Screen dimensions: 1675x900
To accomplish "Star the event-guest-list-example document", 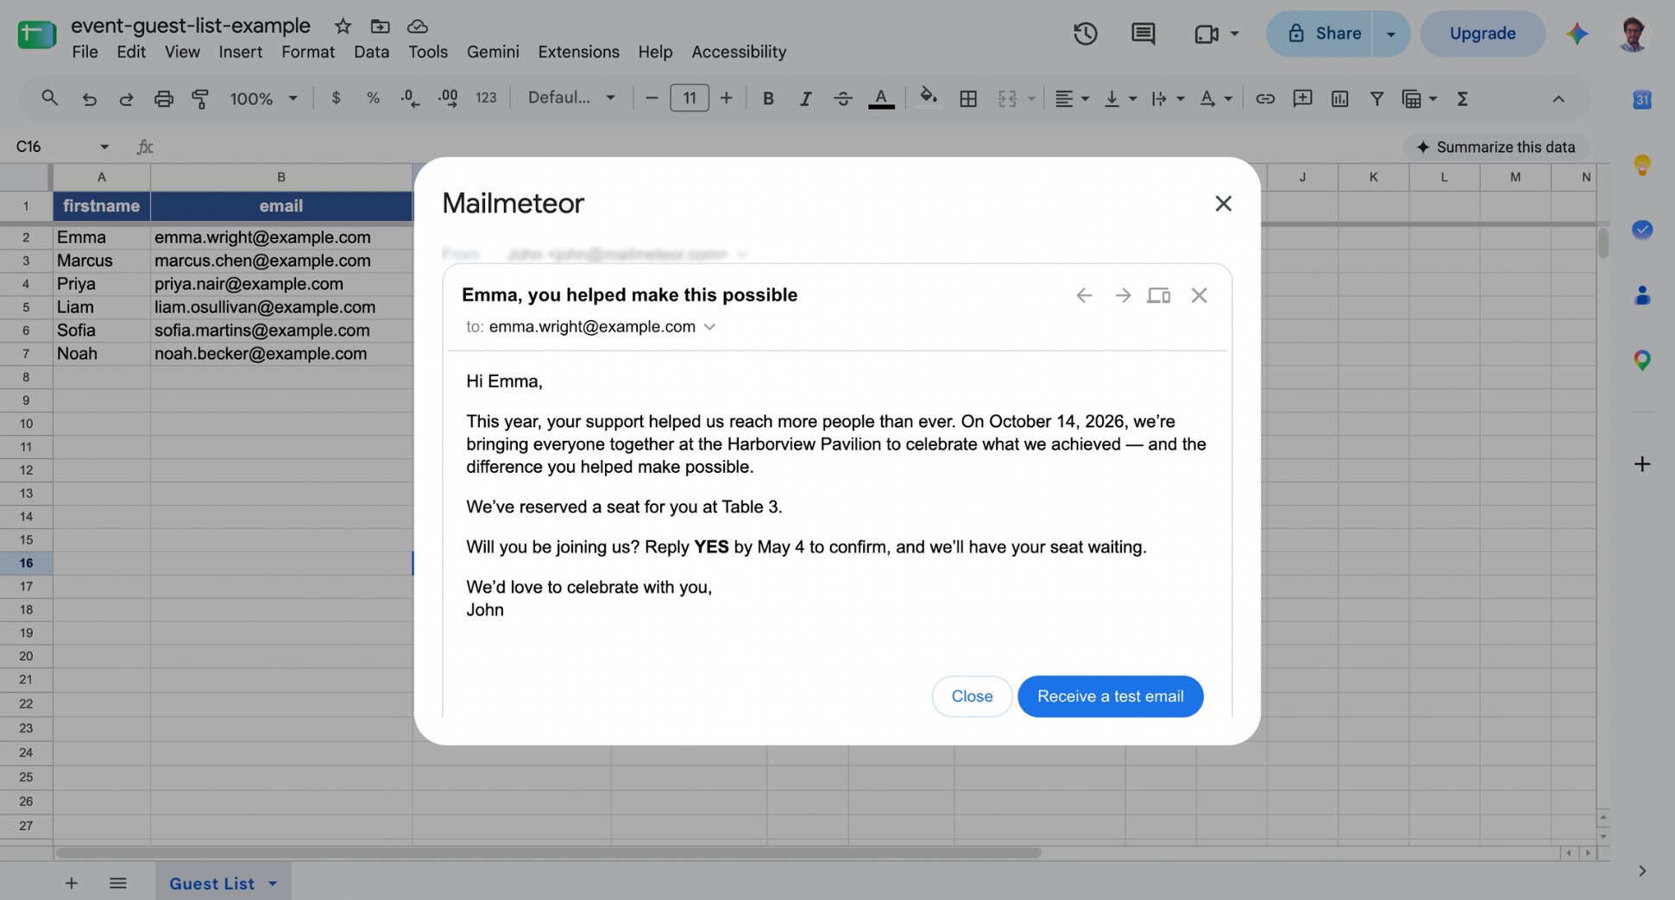I will pos(343,26).
